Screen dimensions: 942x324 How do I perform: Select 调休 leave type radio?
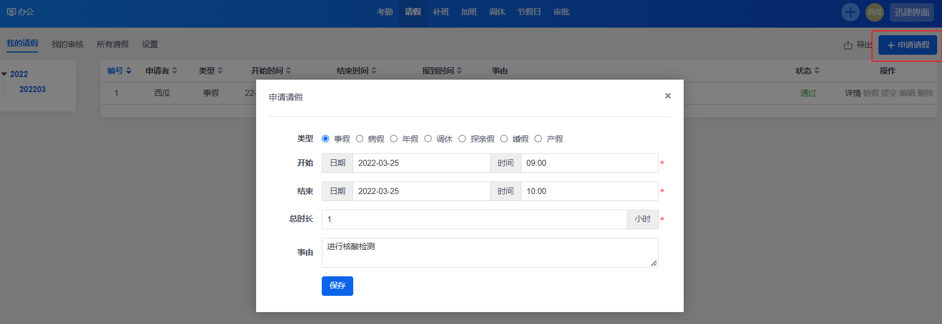pos(428,139)
